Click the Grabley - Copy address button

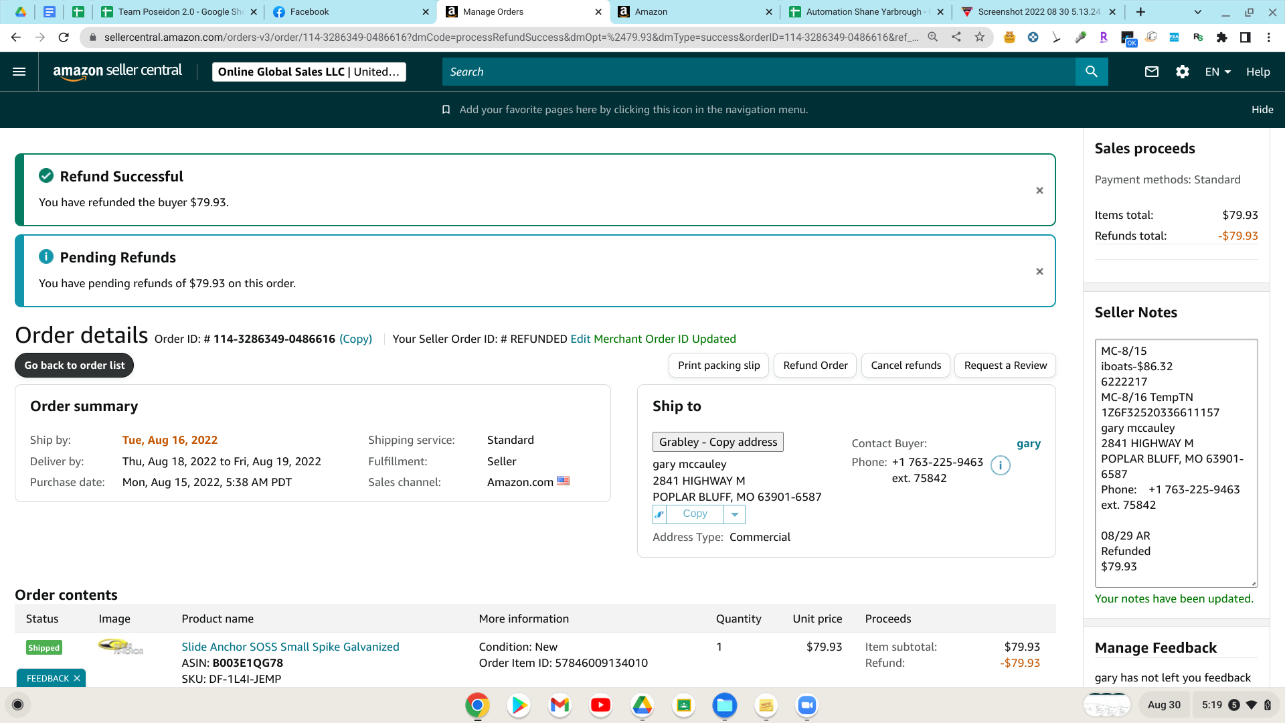(718, 442)
